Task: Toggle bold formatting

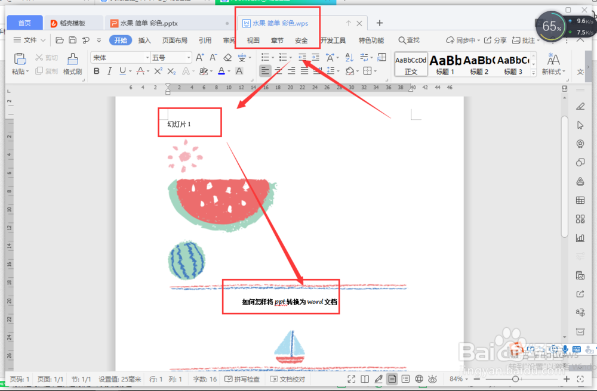Action: tap(96, 70)
